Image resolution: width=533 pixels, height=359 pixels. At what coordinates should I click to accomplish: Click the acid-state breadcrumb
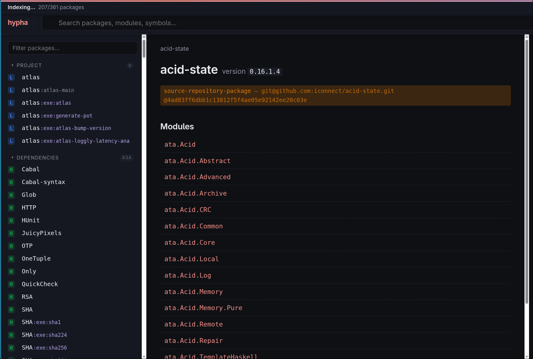pyautogui.click(x=175, y=49)
